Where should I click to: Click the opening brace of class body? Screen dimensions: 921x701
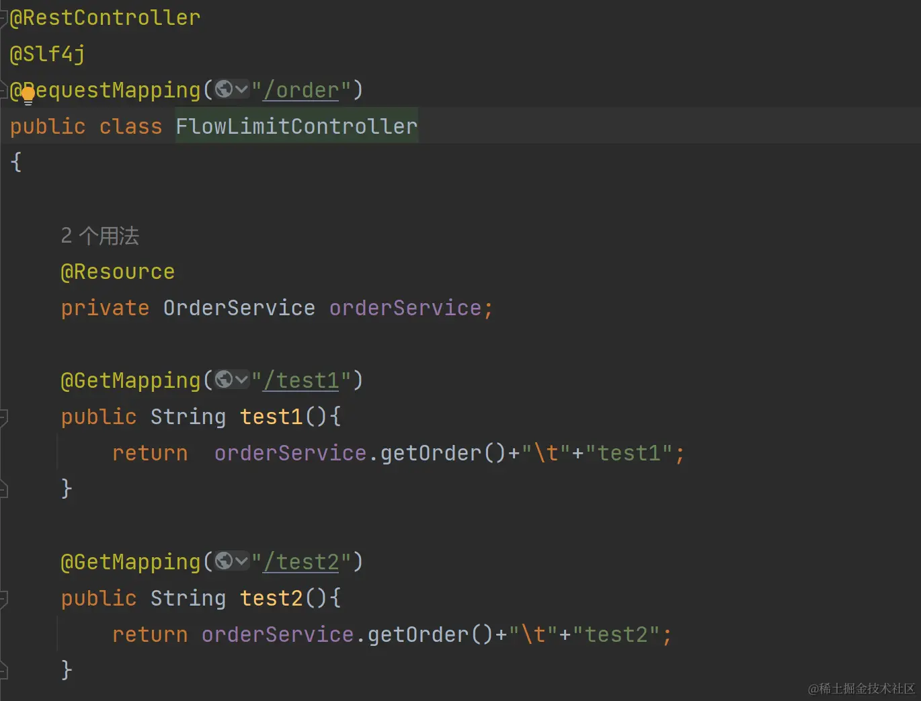(x=16, y=163)
